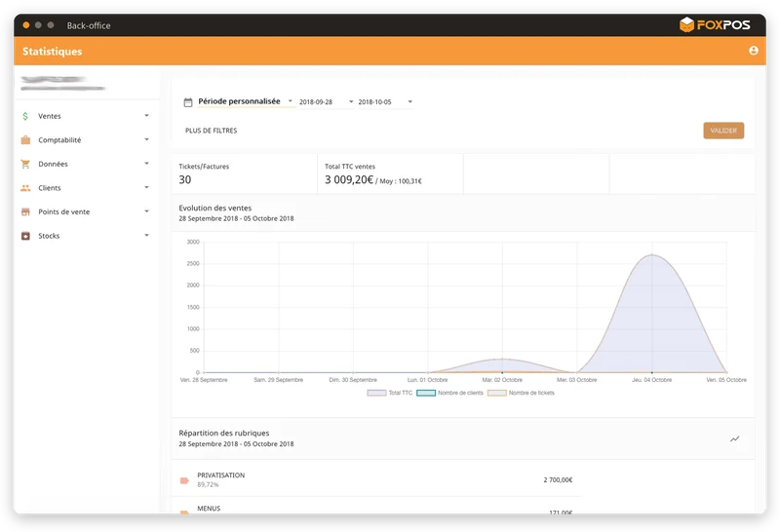Click the tag icon beside PRIVATISATION
This screenshot has height=532, width=780.
tap(184, 480)
